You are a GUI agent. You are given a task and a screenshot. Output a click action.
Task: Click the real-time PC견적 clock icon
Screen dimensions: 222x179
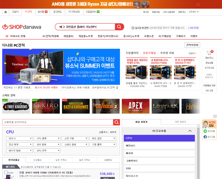(133, 28)
